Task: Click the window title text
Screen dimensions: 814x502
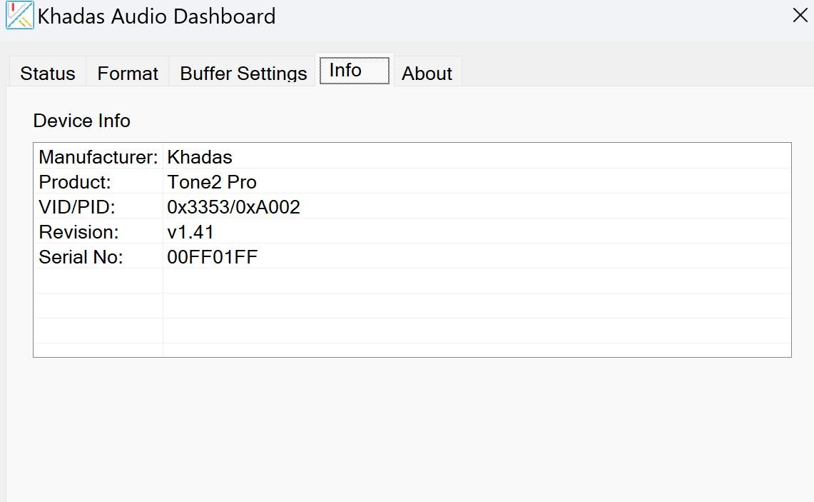Action: coord(157,16)
